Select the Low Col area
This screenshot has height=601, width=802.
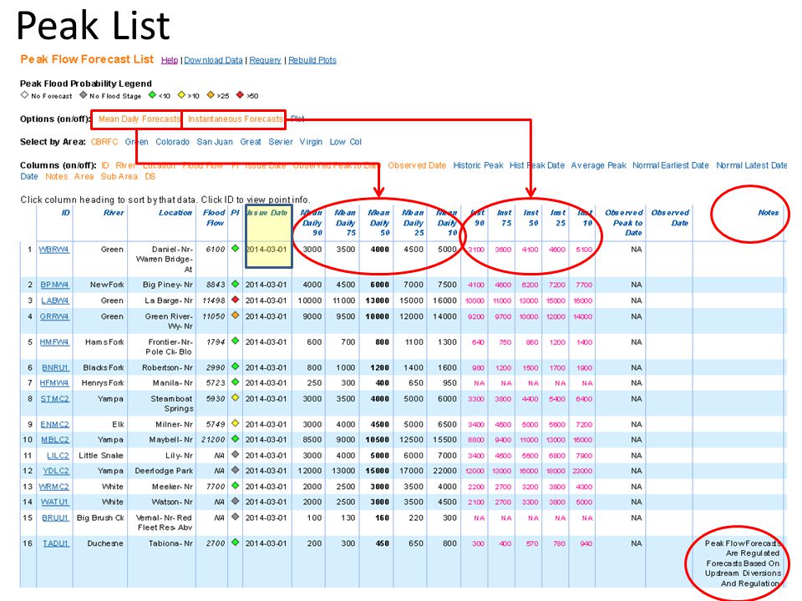click(x=345, y=142)
